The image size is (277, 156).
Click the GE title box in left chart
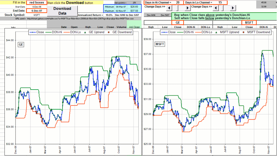pyautogui.click(x=21, y=44)
